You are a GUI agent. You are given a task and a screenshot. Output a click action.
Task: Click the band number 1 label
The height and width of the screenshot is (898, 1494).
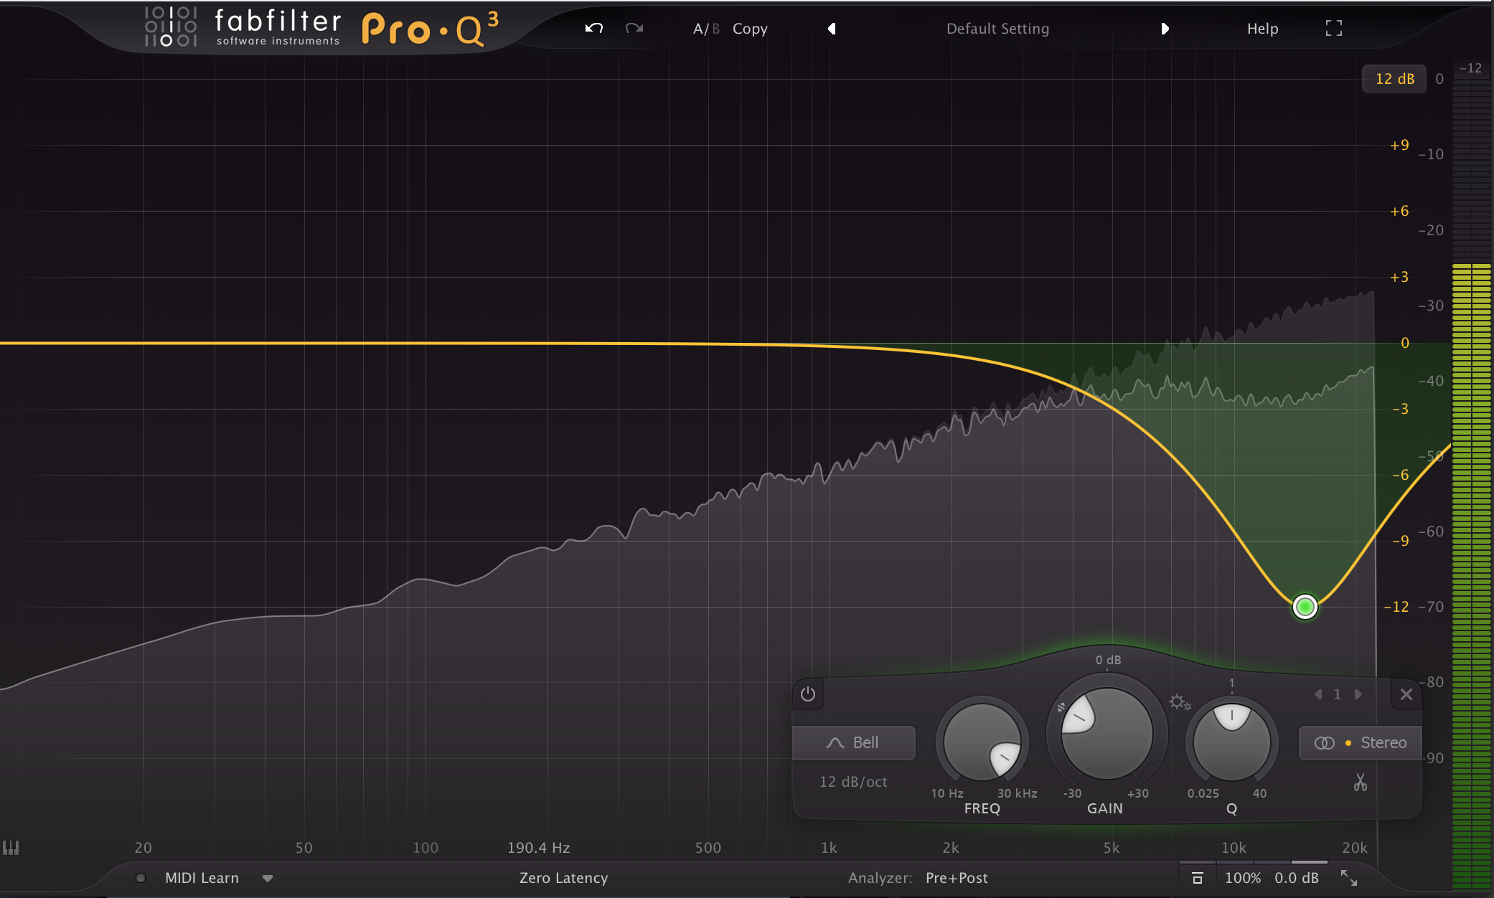(x=1337, y=694)
